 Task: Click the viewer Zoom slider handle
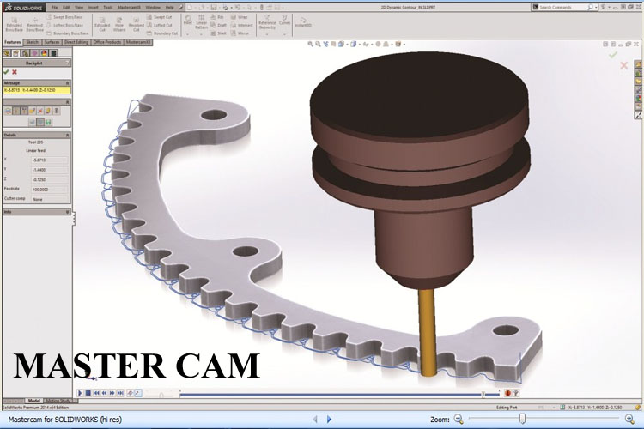522,419
